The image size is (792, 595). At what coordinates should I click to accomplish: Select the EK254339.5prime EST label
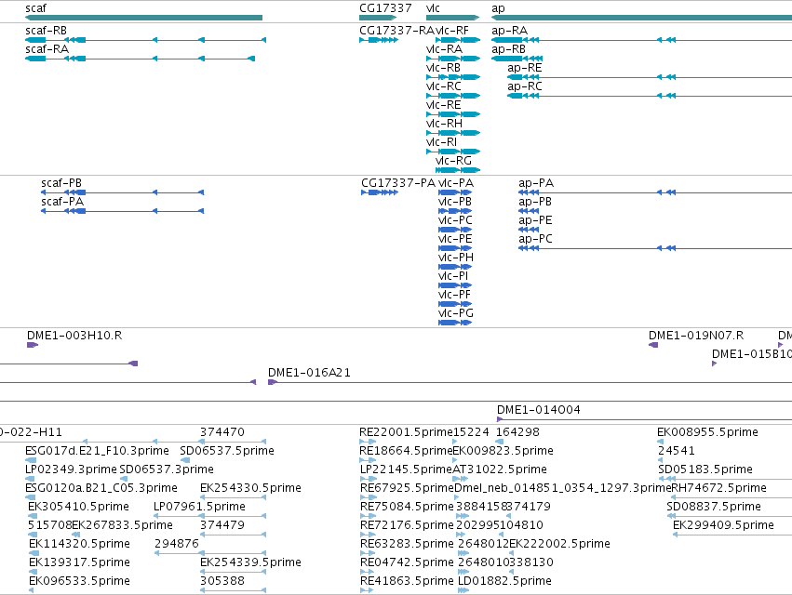250,562
